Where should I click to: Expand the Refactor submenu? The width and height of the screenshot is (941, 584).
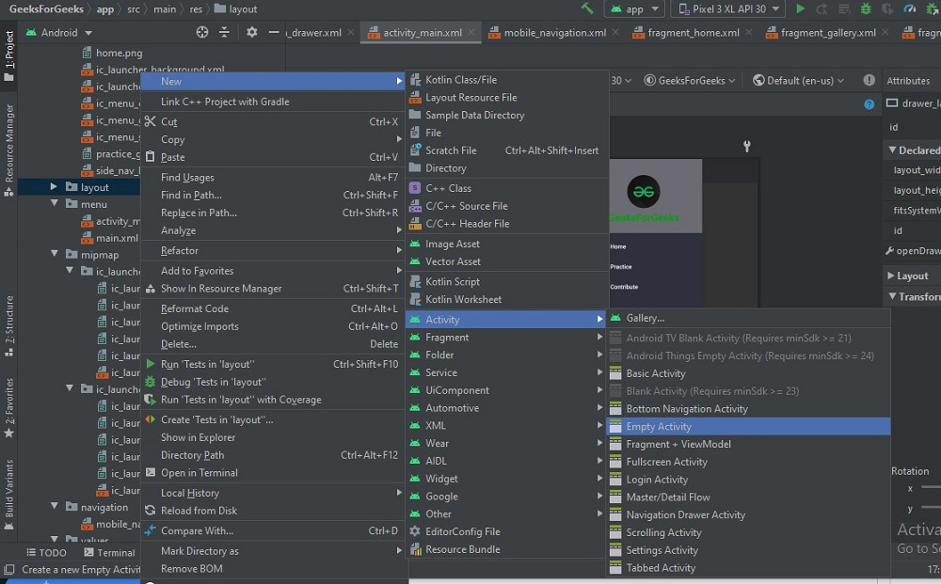273,251
